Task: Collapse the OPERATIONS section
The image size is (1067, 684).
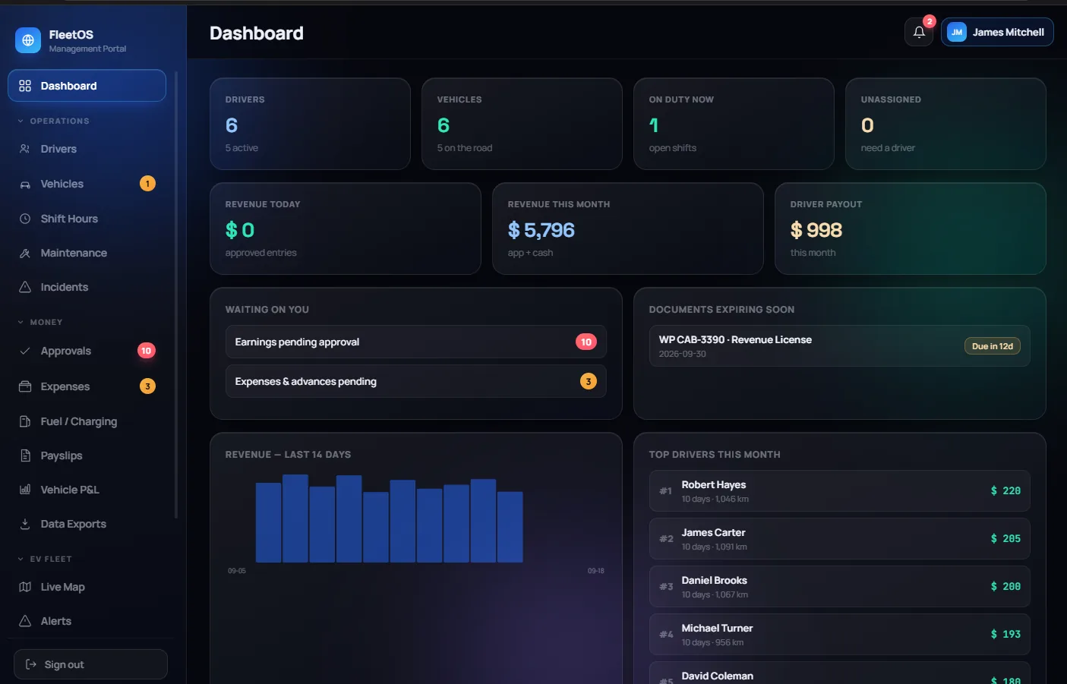Action: (53, 121)
